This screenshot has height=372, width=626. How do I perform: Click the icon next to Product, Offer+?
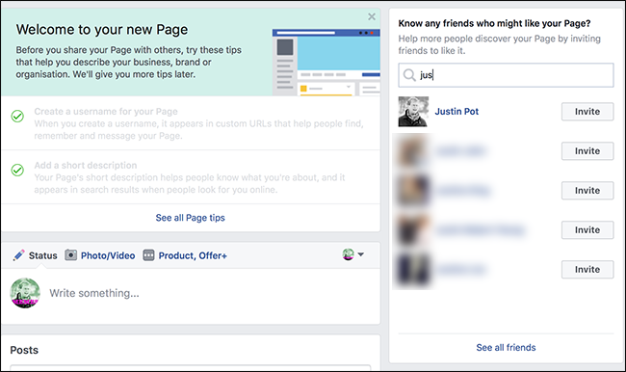pos(148,255)
